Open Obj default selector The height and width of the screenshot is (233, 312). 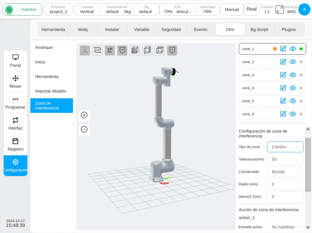146,9
